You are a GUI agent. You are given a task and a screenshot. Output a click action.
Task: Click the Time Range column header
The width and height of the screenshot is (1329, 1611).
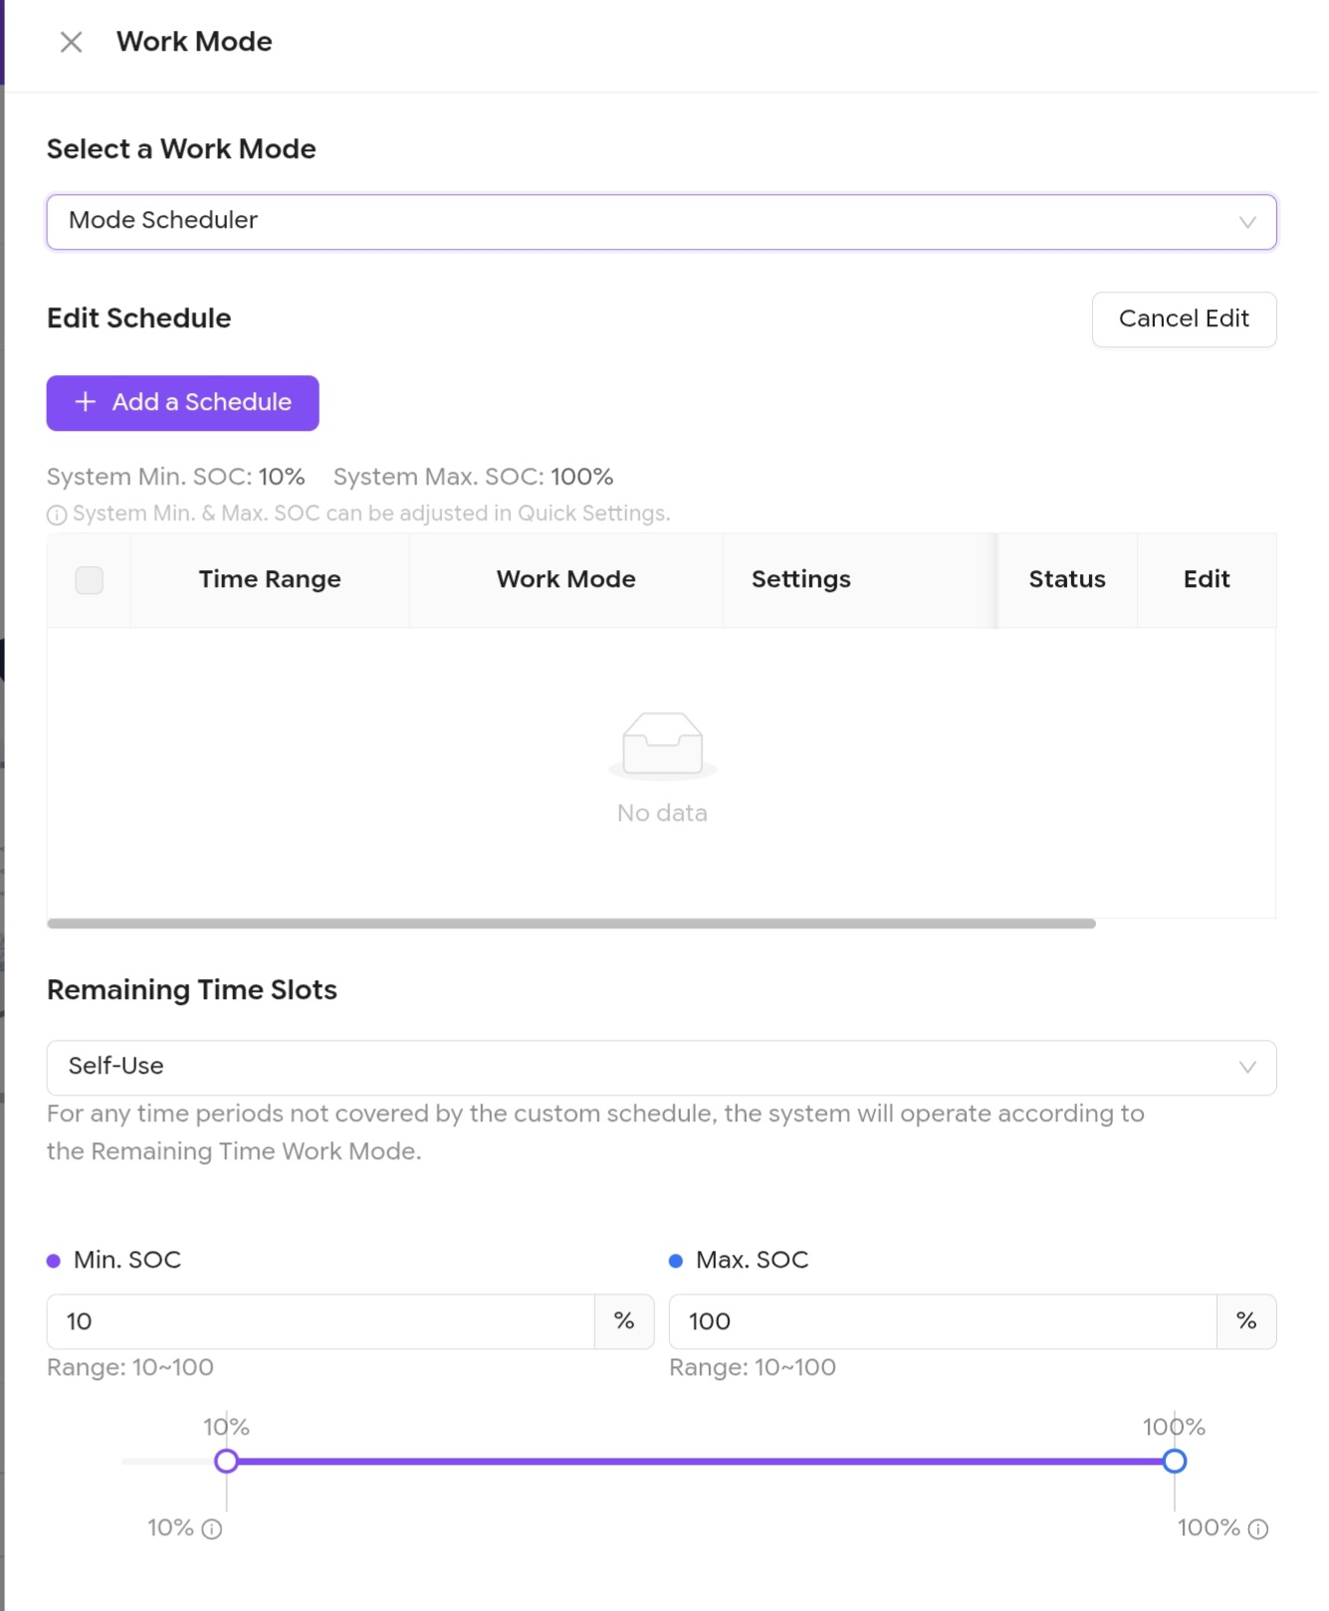tap(270, 580)
